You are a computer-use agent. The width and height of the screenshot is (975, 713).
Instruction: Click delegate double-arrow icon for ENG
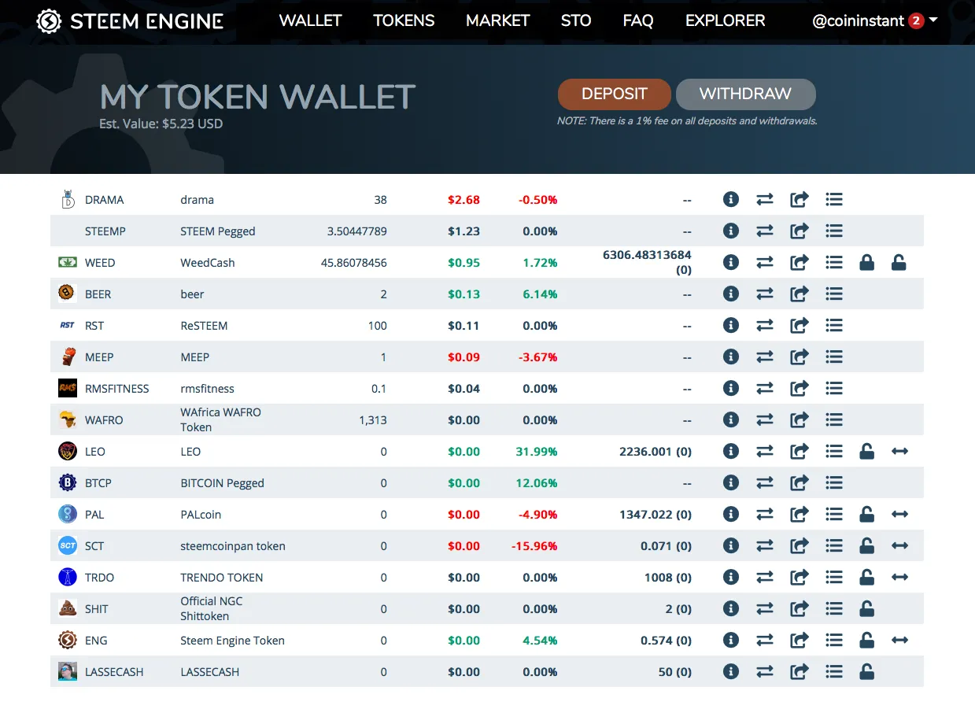(x=900, y=641)
